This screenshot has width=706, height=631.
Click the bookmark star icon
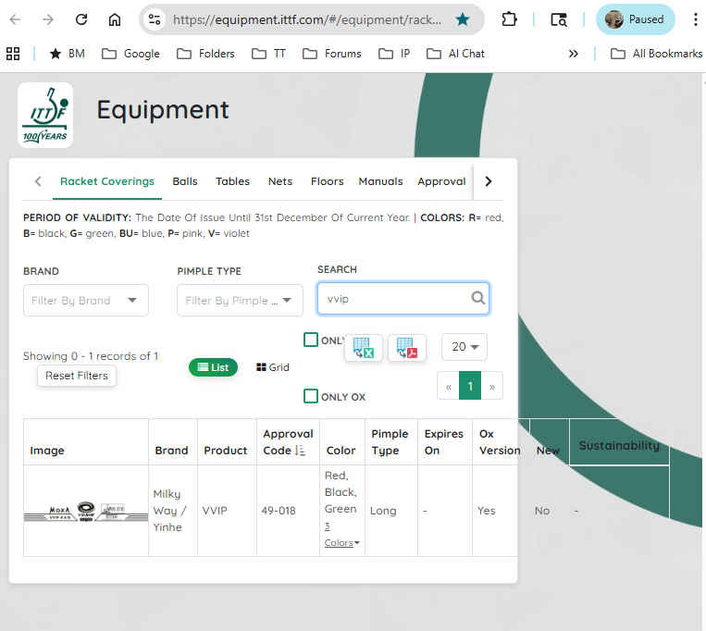click(x=463, y=19)
